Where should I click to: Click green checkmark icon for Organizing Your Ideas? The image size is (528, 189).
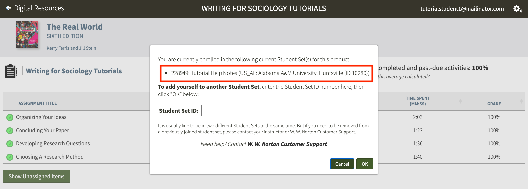pos(10,117)
